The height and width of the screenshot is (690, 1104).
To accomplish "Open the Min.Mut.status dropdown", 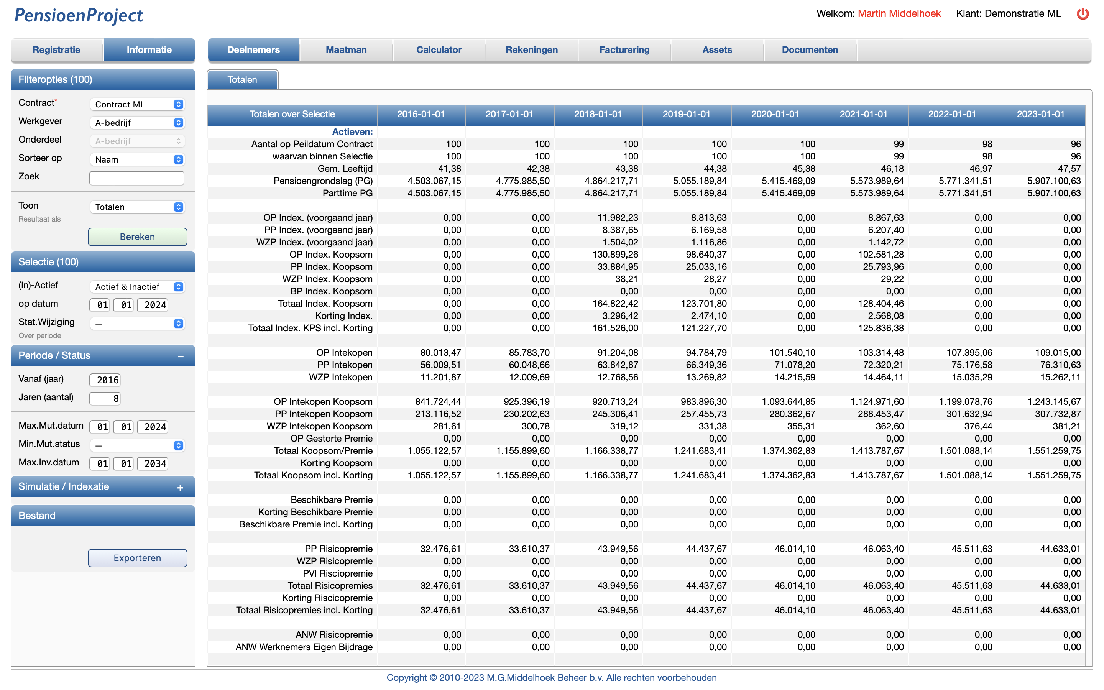I will [137, 445].
